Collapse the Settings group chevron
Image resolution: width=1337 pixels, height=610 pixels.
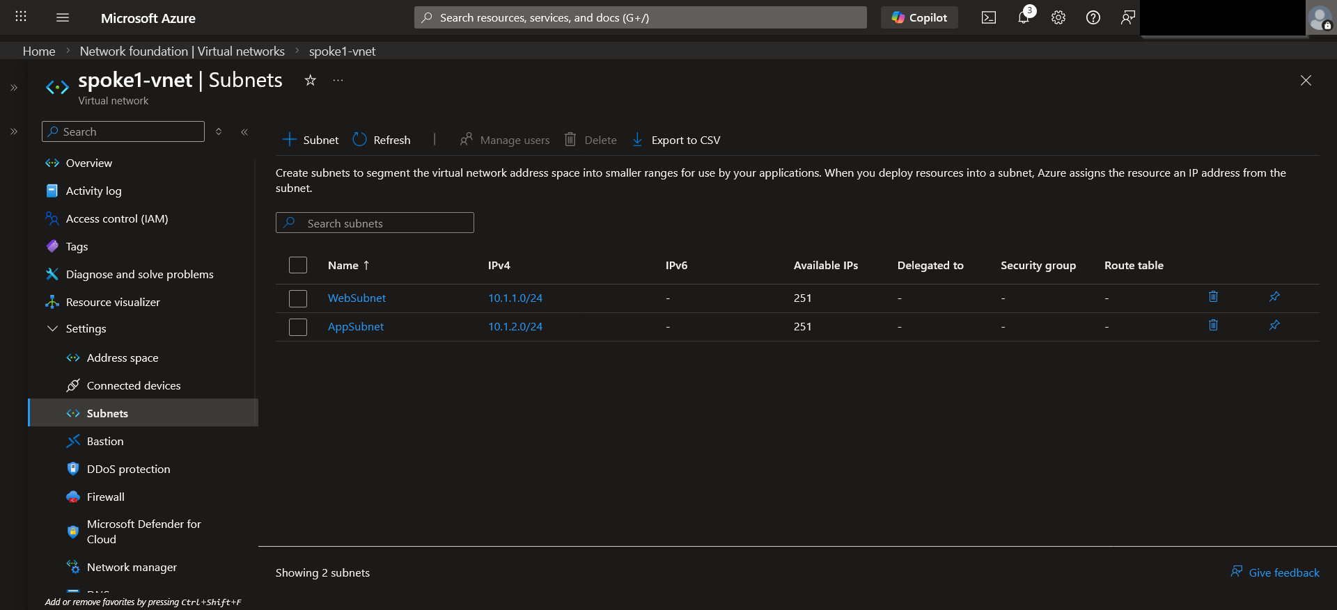click(x=52, y=328)
